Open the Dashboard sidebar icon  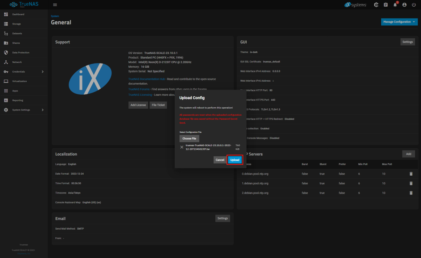point(6,14)
